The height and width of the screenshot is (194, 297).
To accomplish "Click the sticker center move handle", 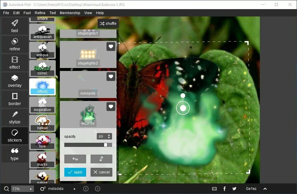I will (183, 108).
